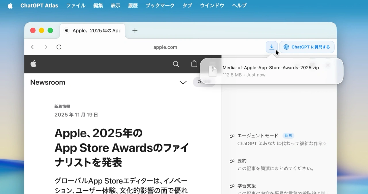The width and height of the screenshot is (368, 194).
Task: Click the Apple logo in the site navigation bar
Action: coord(34,64)
